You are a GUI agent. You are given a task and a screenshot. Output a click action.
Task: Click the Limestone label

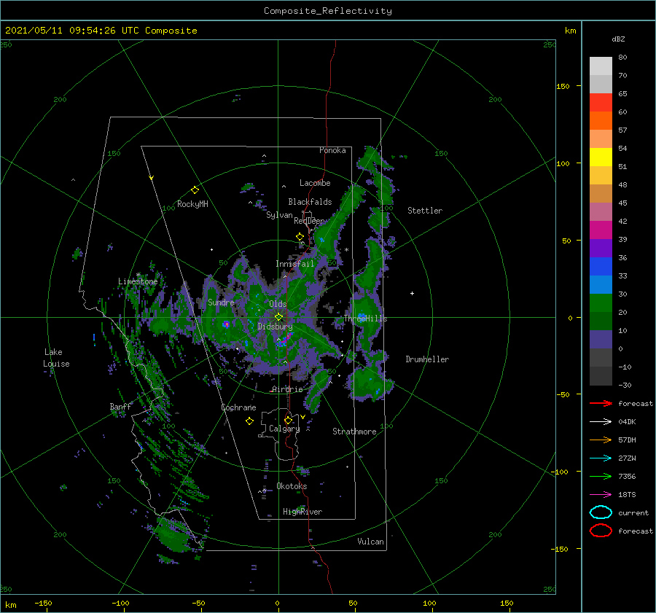click(138, 281)
